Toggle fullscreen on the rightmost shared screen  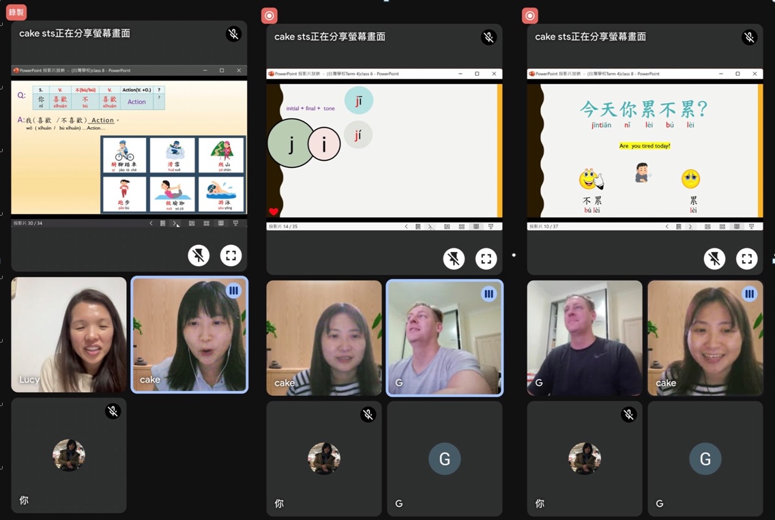tap(747, 259)
